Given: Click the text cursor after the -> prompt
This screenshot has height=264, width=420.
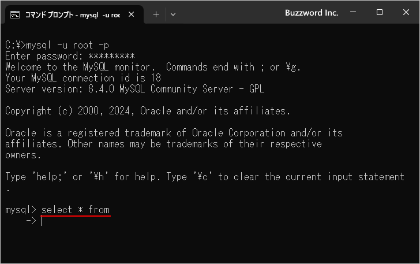Looking at the screenshot, I should pyautogui.click(x=42, y=221).
